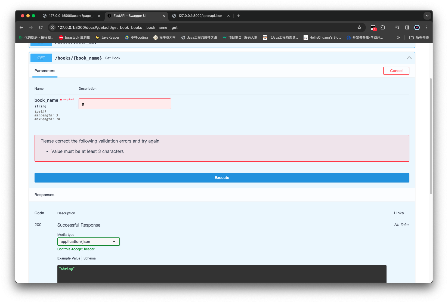The height and width of the screenshot is (303, 448).
Task: Select the Parameters tab
Action: [45, 71]
